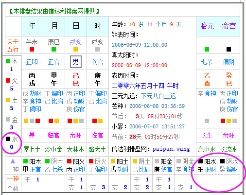
Task: Click the lunar date 二零零六年五月十四 午时
Action: coord(145,86)
